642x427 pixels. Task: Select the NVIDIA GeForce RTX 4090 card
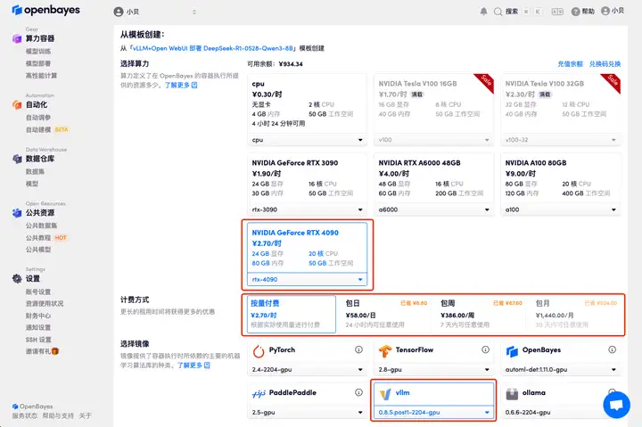click(307, 255)
